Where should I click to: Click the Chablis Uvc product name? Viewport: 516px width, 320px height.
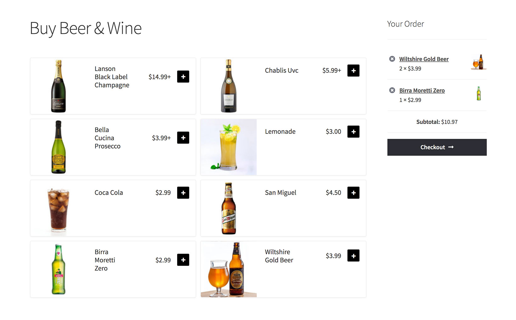tap(282, 70)
